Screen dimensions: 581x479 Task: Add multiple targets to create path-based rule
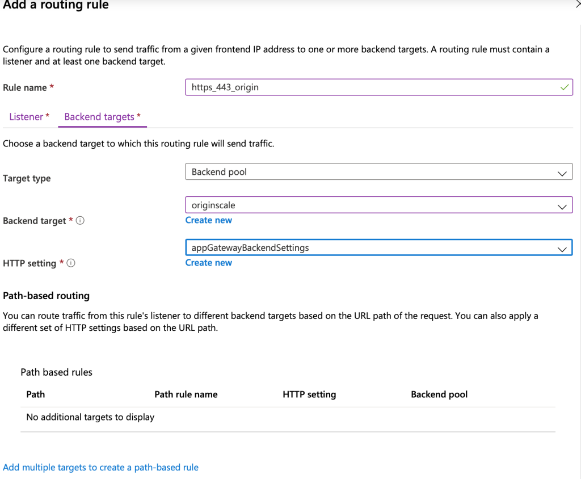click(x=101, y=468)
